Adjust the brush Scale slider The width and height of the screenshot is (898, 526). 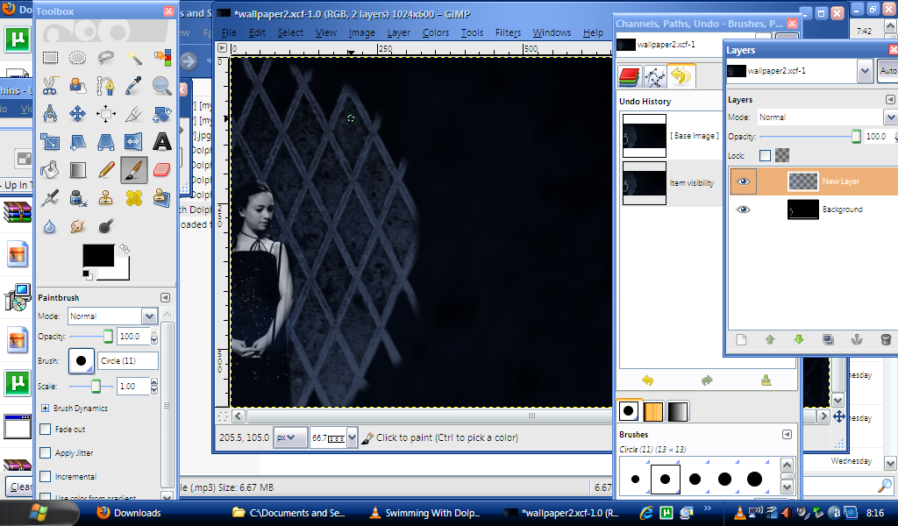(91, 387)
